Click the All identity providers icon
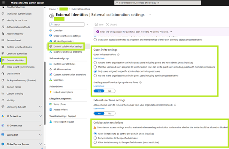Viewport: 229px width, 149px height. tap(51, 41)
